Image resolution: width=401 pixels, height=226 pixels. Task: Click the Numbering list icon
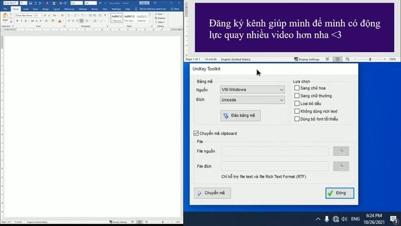coord(76,15)
